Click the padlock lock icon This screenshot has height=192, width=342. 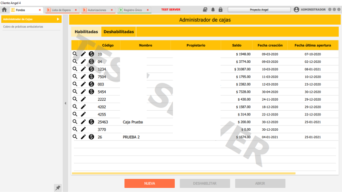[x=221, y=10]
